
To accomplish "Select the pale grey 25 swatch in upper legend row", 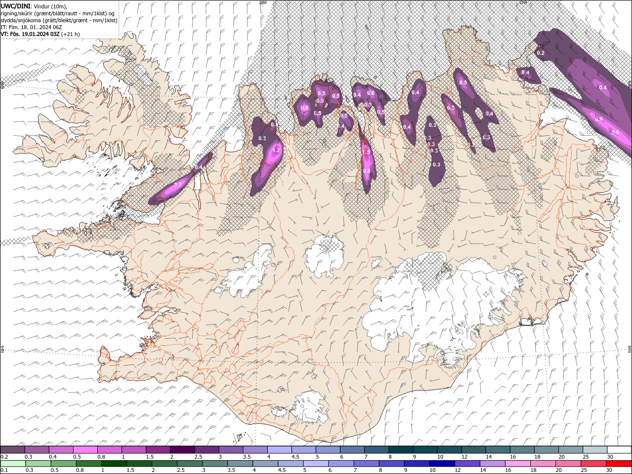I will coord(595,449).
